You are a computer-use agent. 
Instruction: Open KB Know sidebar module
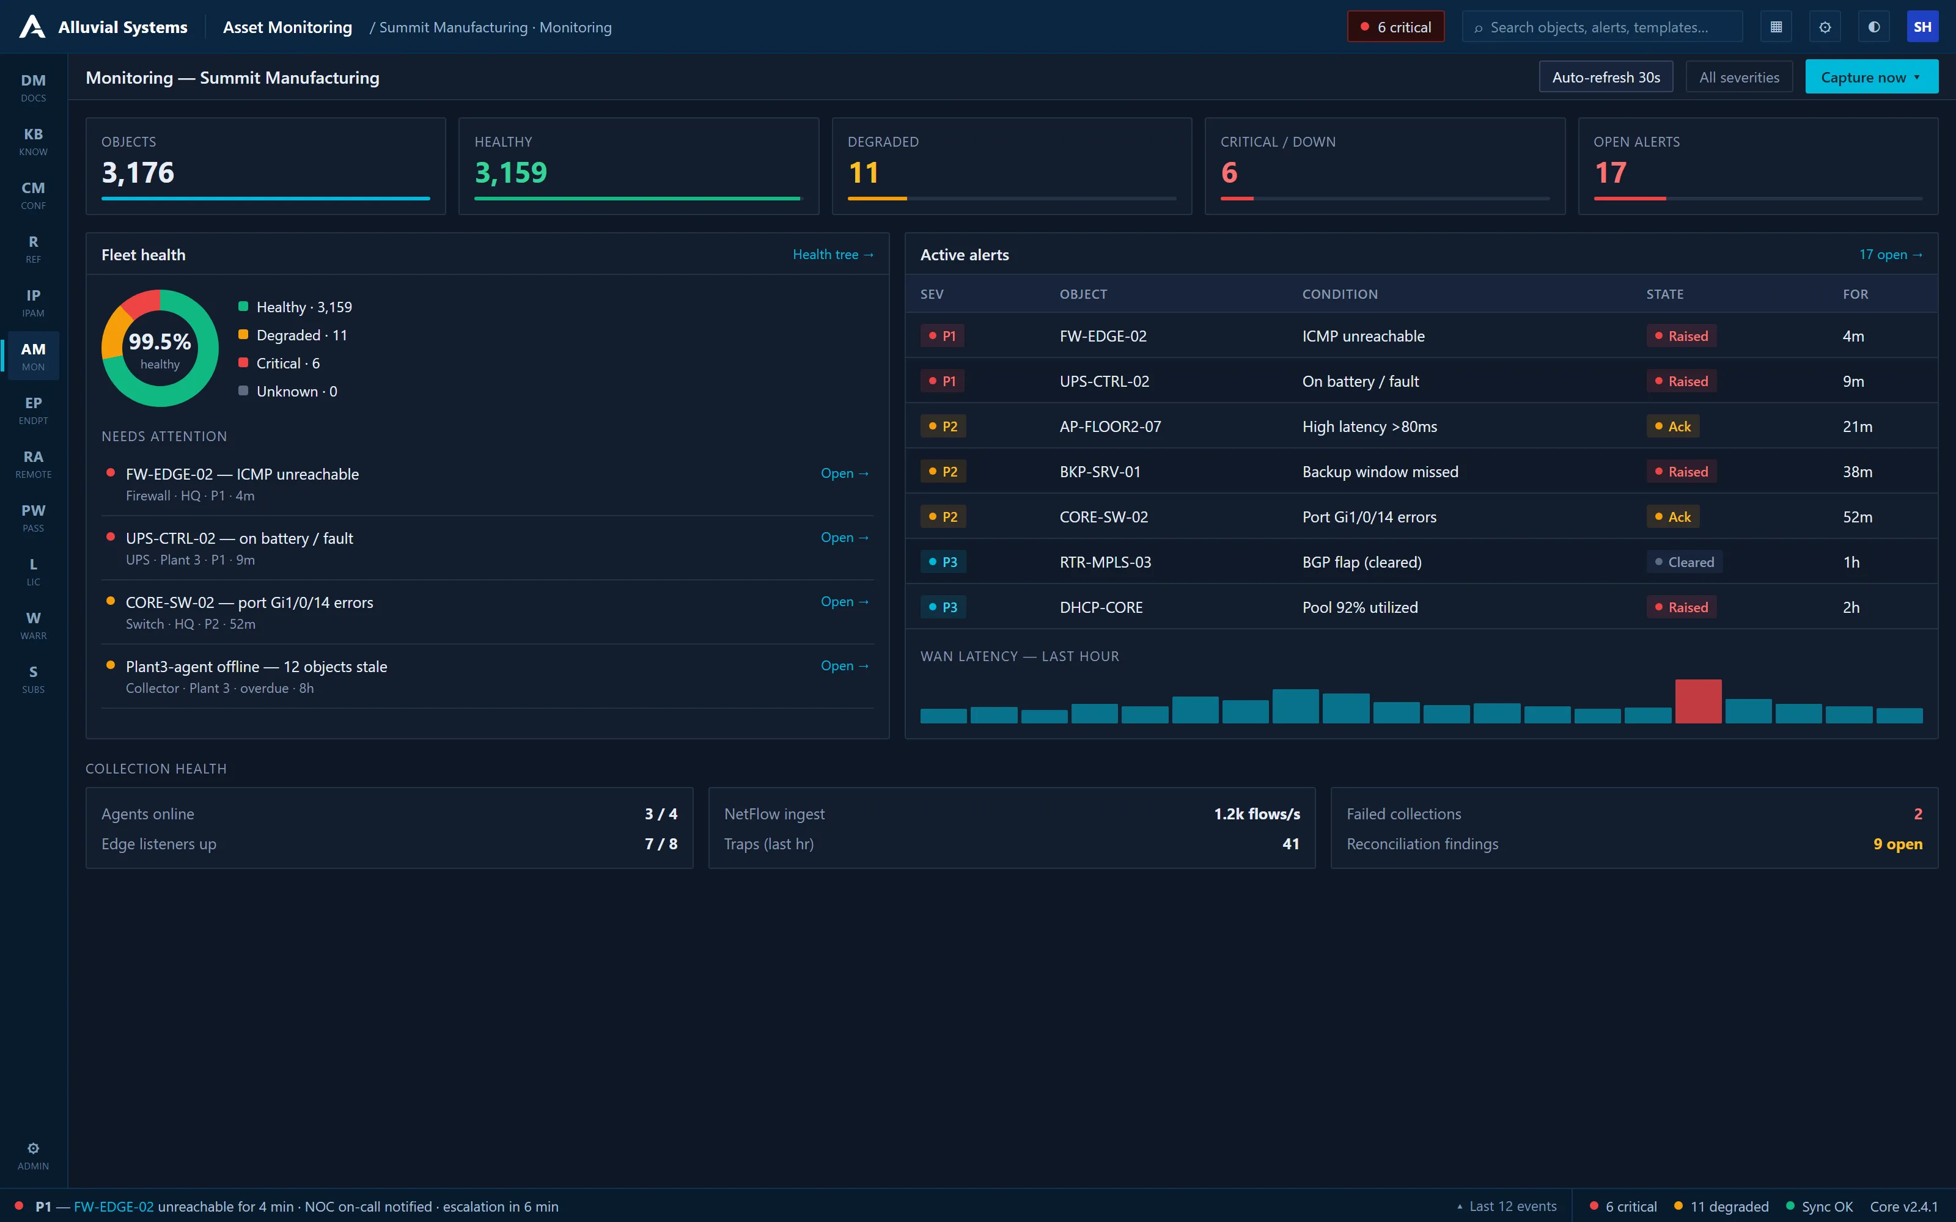(33, 141)
